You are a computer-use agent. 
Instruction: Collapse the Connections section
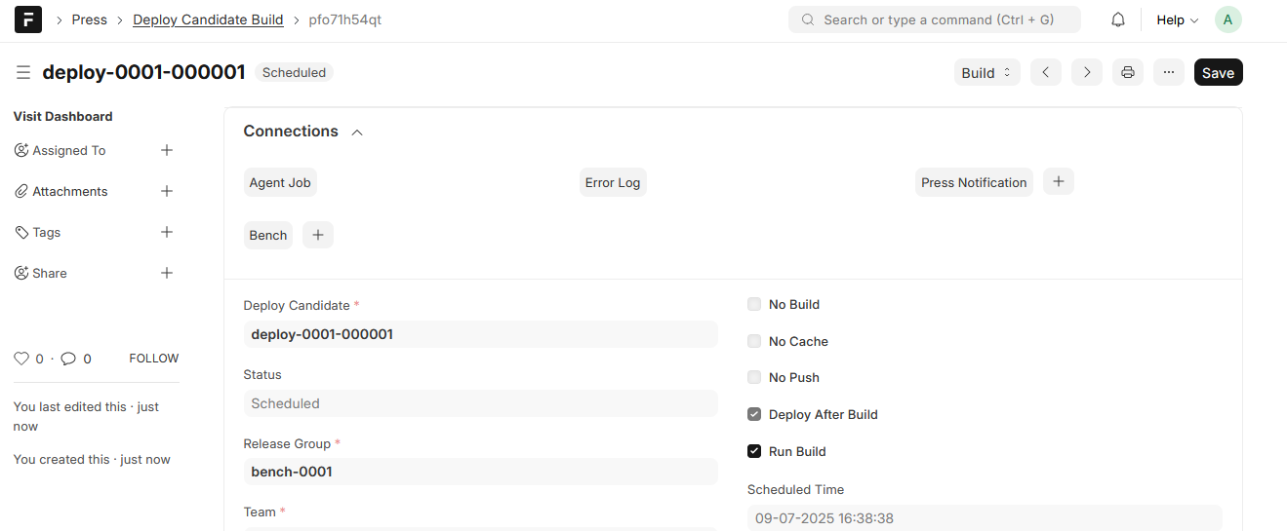(357, 132)
